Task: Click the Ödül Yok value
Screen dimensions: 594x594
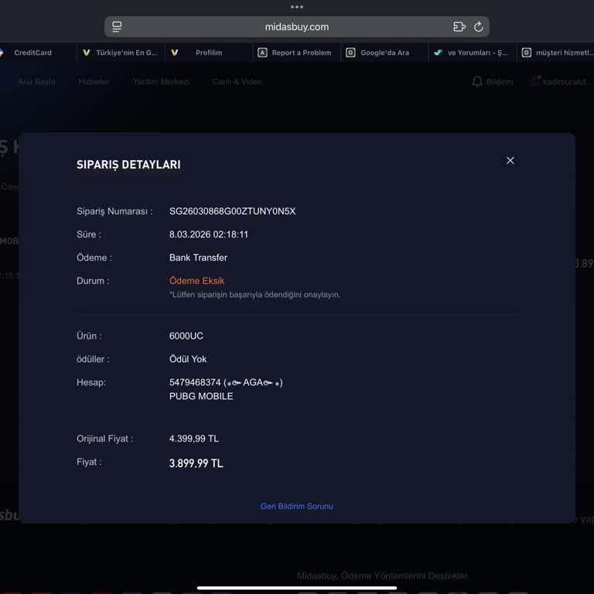Action: click(188, 359)
